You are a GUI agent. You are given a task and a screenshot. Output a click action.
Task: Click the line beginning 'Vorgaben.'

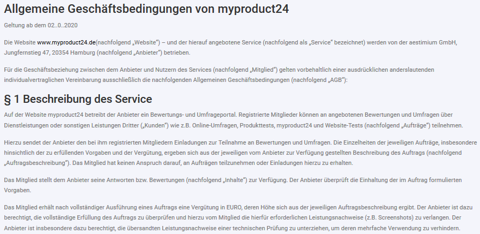click(17, 190)
